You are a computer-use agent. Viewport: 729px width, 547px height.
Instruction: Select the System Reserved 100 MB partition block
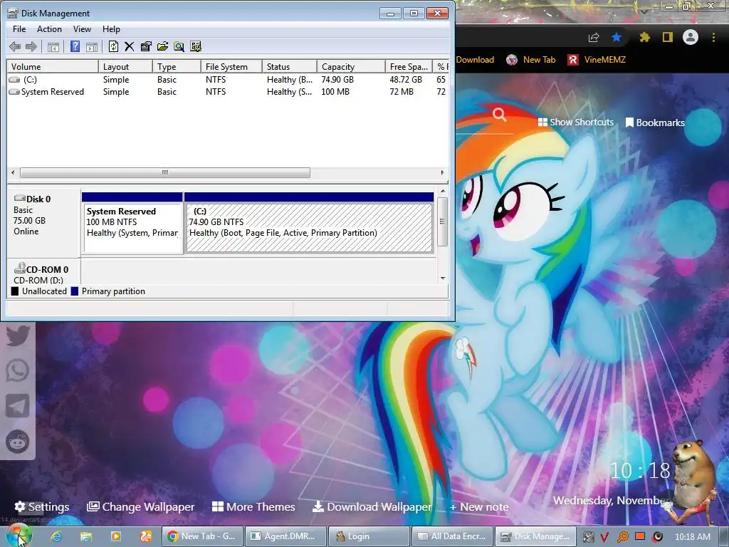pos(132,223)
